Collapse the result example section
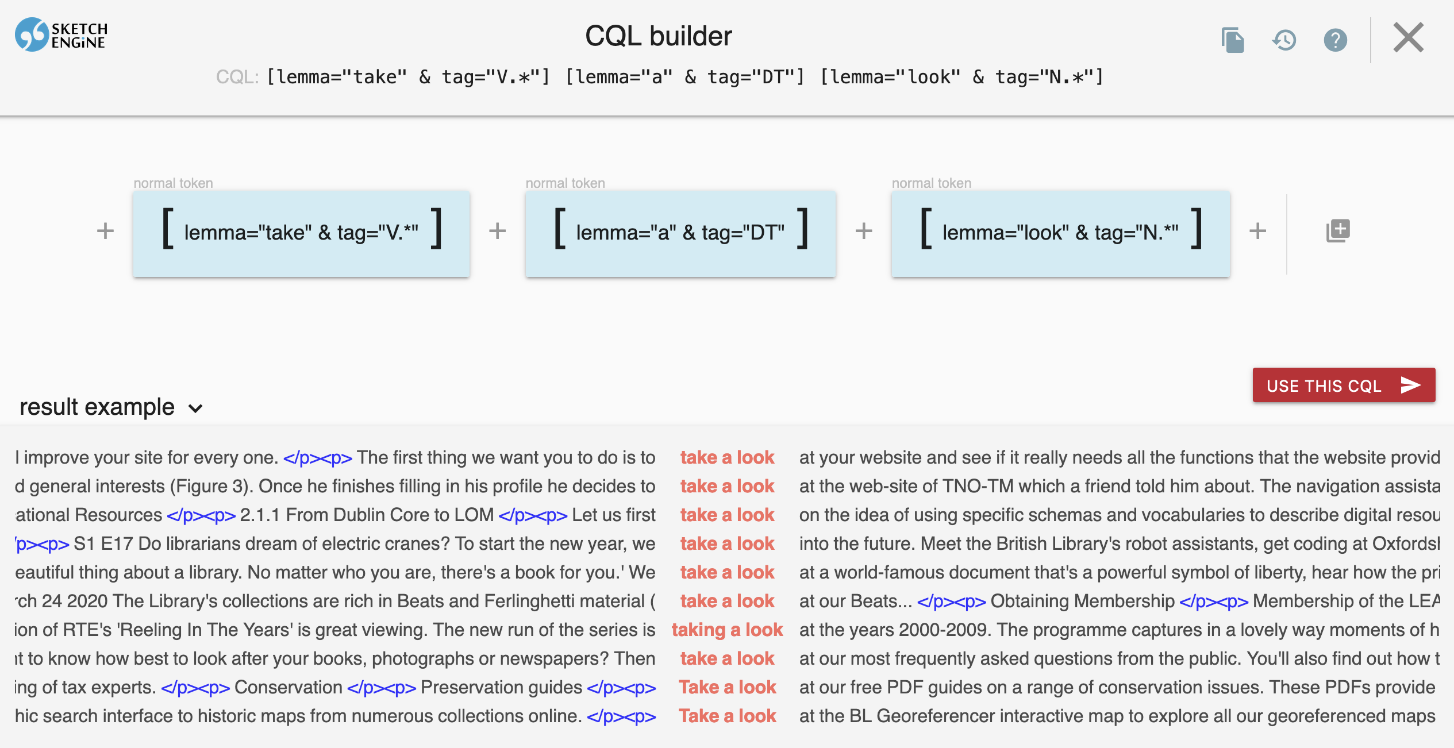The height and width of the screenshot is (748, 1454). point(195,408)
